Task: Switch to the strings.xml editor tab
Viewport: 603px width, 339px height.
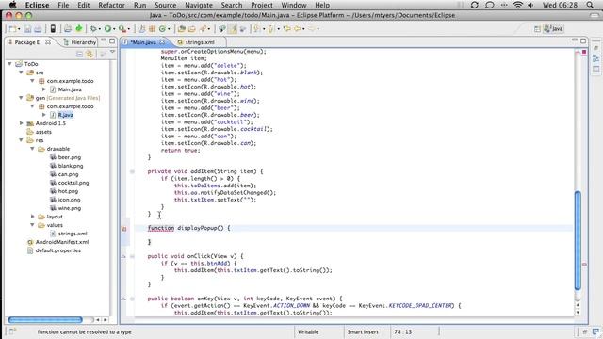Action: (200, 42)
